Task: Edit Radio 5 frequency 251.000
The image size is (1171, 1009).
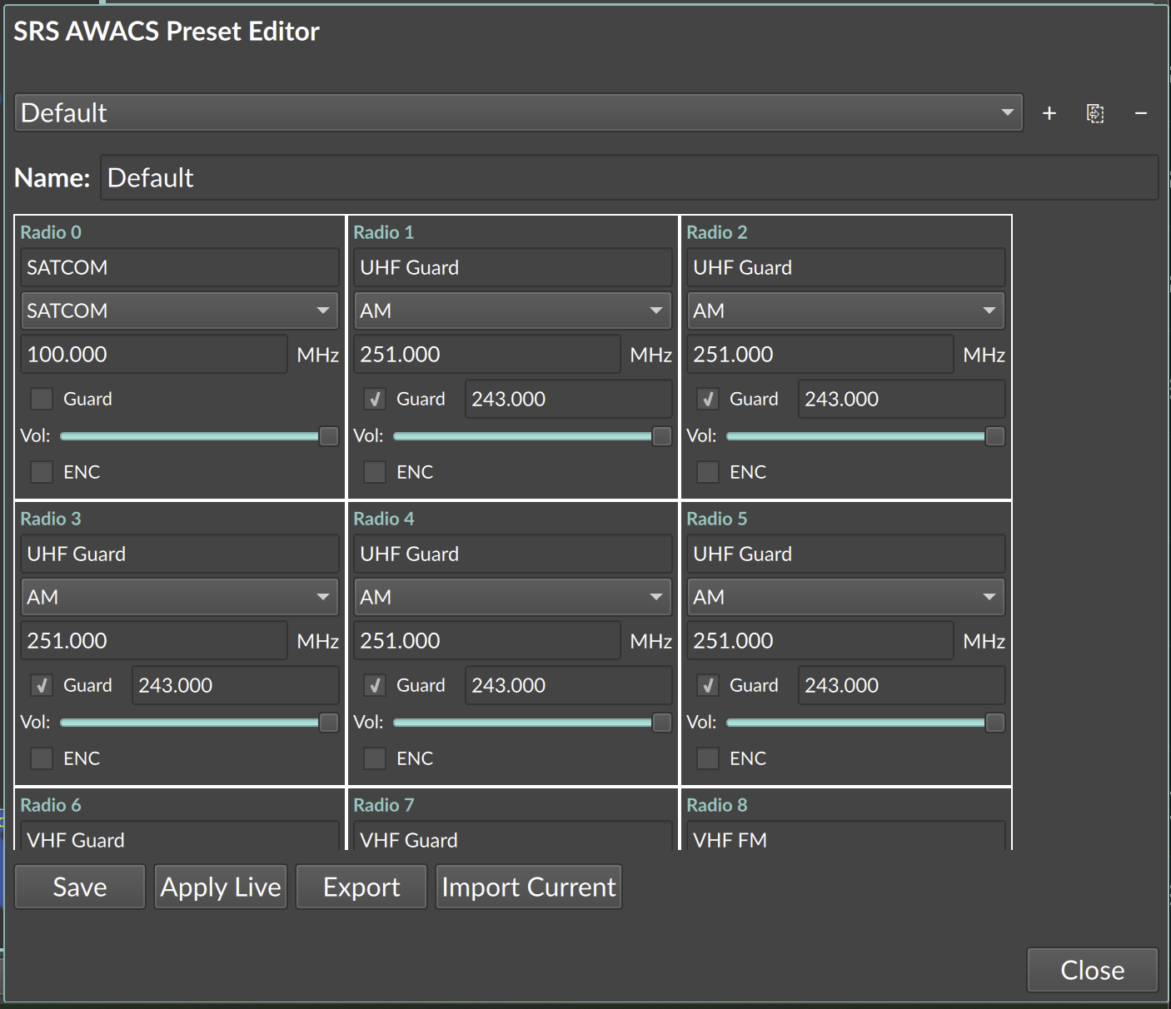Action: pos(820,640)
